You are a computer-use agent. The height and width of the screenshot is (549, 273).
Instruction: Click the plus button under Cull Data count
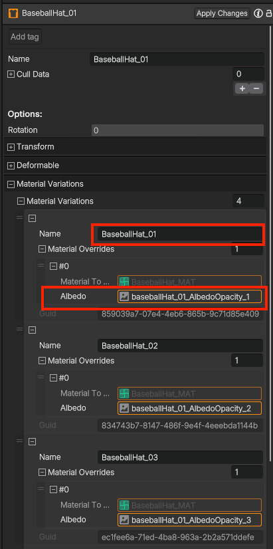pos(242,88)
